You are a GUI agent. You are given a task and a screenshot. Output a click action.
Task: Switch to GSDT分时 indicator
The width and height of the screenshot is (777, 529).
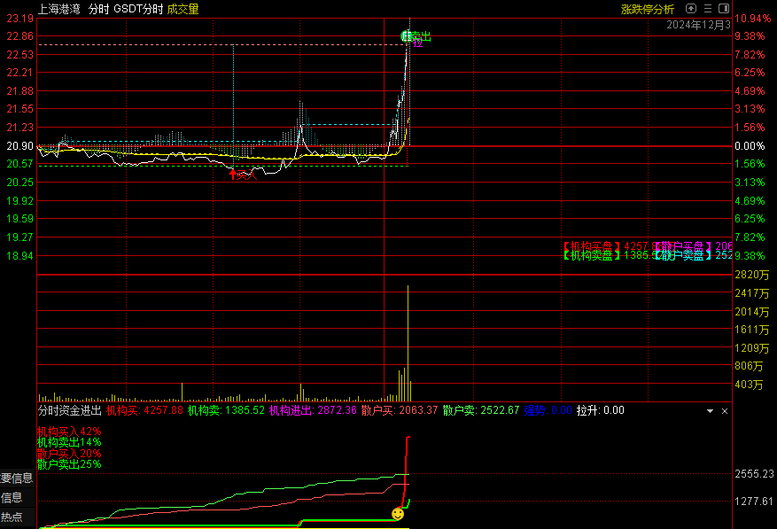point(138,9)
